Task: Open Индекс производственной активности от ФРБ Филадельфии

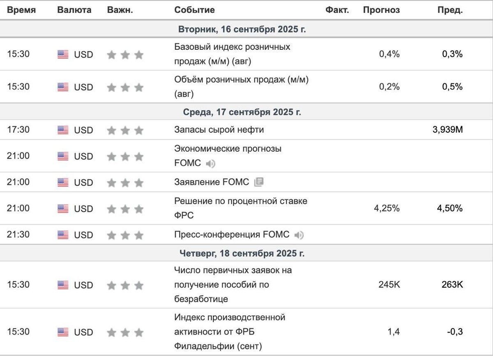Action: (x=229, y=331)
